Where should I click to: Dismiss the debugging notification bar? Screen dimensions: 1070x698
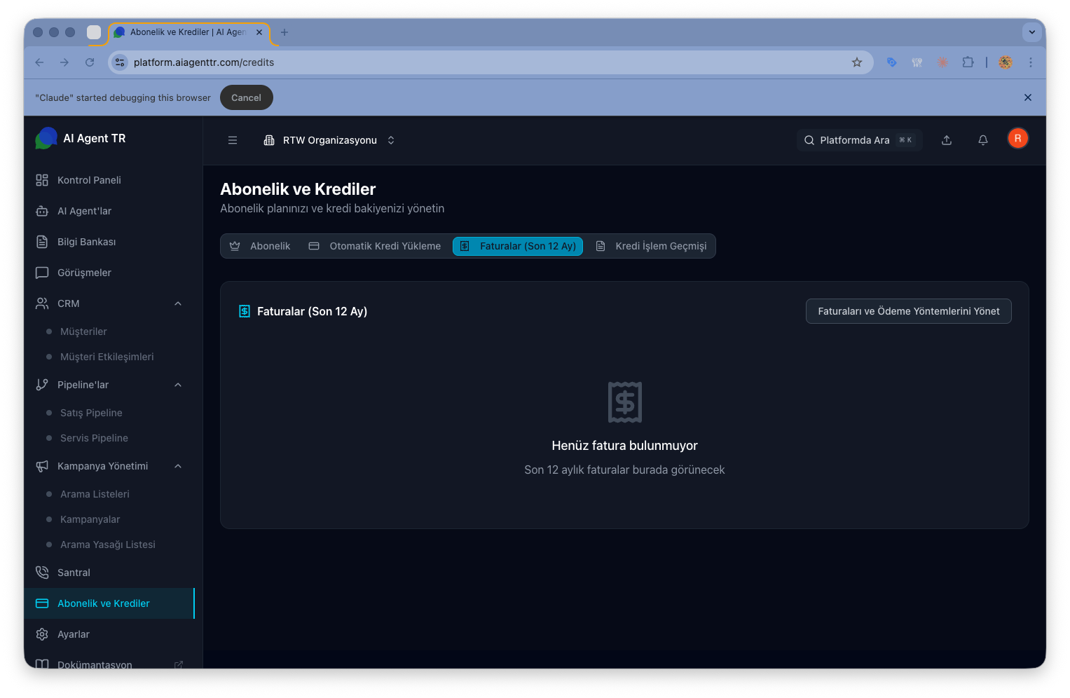tap(1028, 97)
